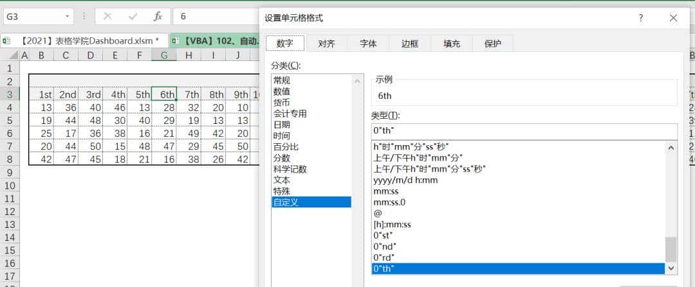The height and width of the screenshot is (287, 695).
Task: Select 时间 category
Action: coord(311,135)
